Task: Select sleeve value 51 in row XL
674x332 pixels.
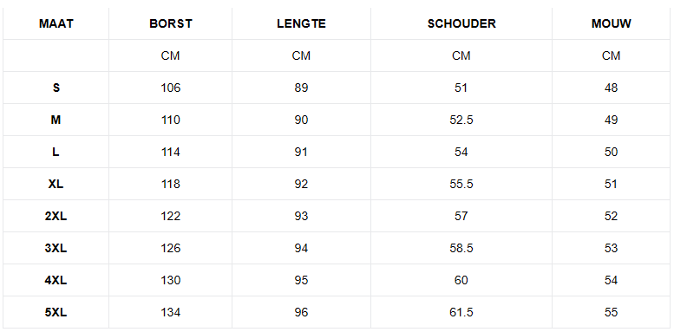Action: pos(611,184)
